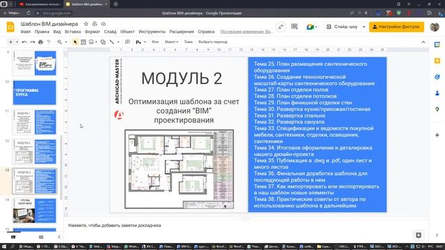Viewport: 445px width, 250px height.
Task: Open the Правка menu
Action: click(42, 32)
